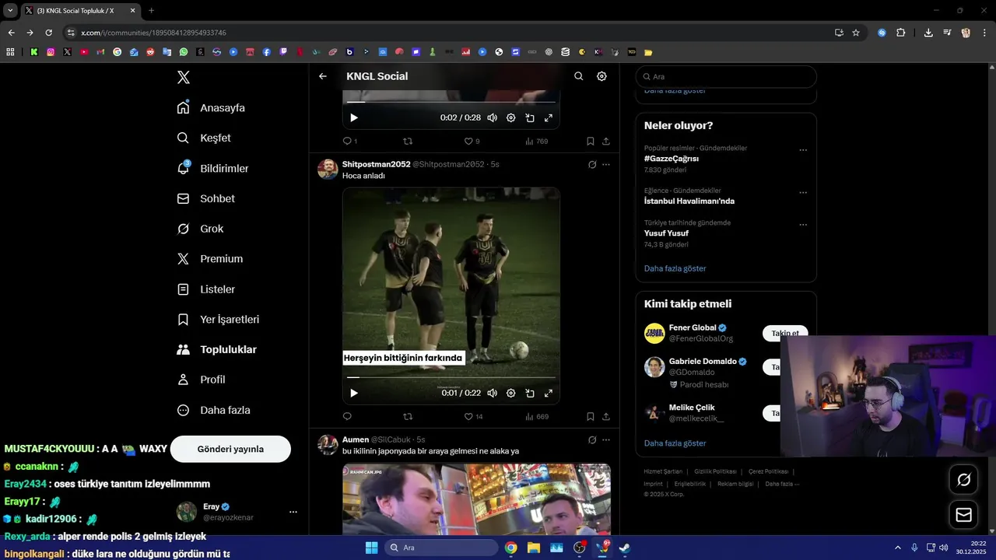This screenshot has width=996, height=560.
Task: Play the Shitpostman2052 video
Action: pos(354,393)
